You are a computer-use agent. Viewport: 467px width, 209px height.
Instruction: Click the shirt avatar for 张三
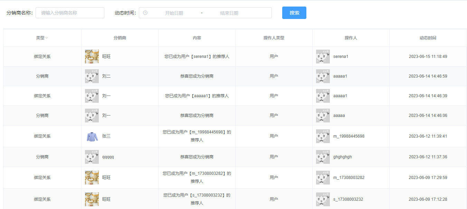92,136
